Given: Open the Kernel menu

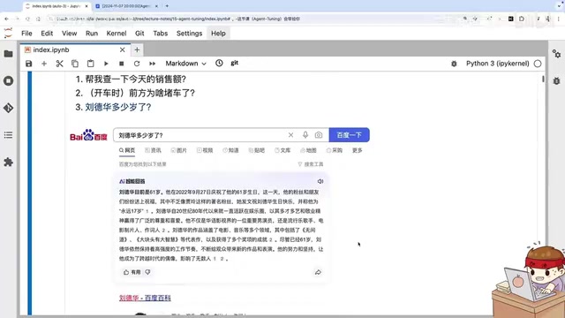Looking at the screenshot, I should [x=117, y=34].
